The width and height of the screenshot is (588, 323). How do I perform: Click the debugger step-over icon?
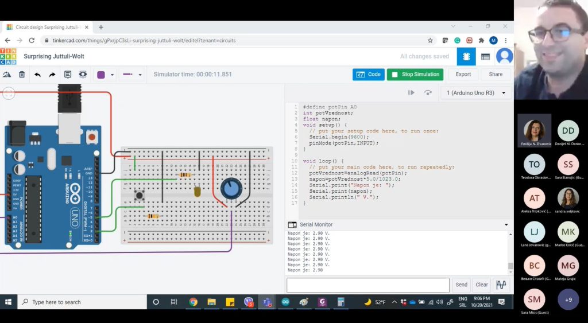pos(428,92)
